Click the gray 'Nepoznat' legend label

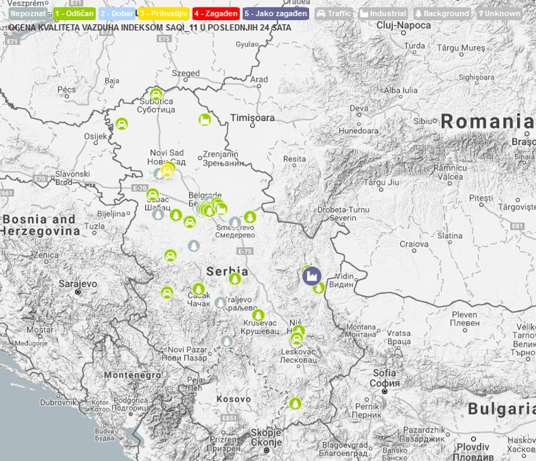point(28,14)
